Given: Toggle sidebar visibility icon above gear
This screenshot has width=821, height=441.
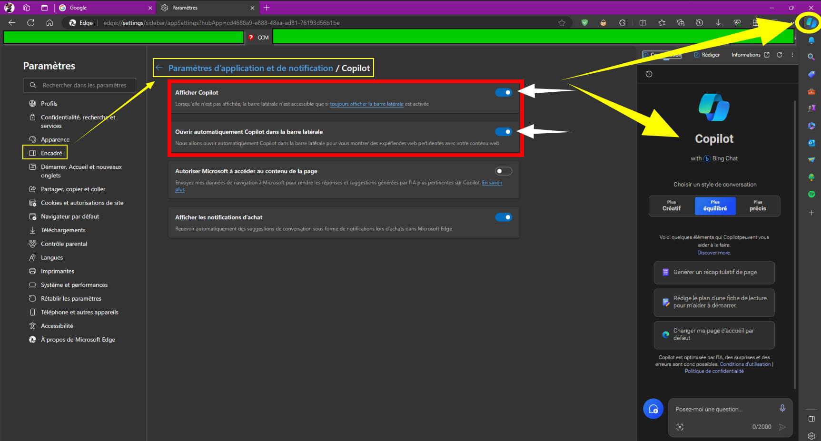Looking at the screenshot, I should 811,419.
